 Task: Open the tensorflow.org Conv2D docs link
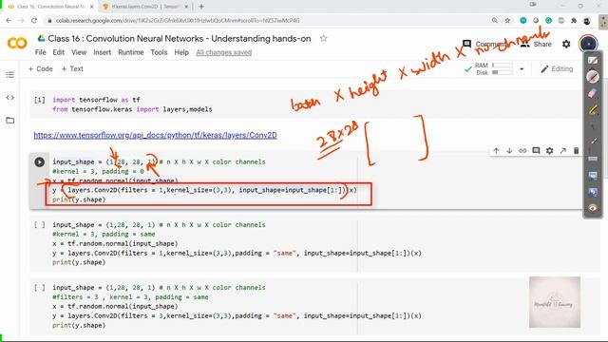click(x=155, y=135)
